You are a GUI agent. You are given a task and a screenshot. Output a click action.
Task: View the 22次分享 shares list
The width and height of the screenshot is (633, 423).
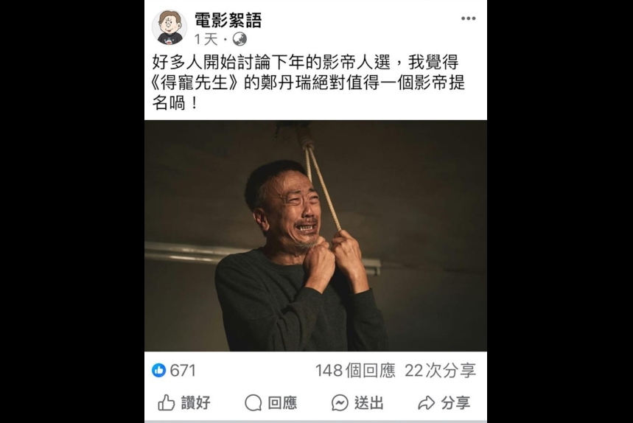click(x=441, y=371)
